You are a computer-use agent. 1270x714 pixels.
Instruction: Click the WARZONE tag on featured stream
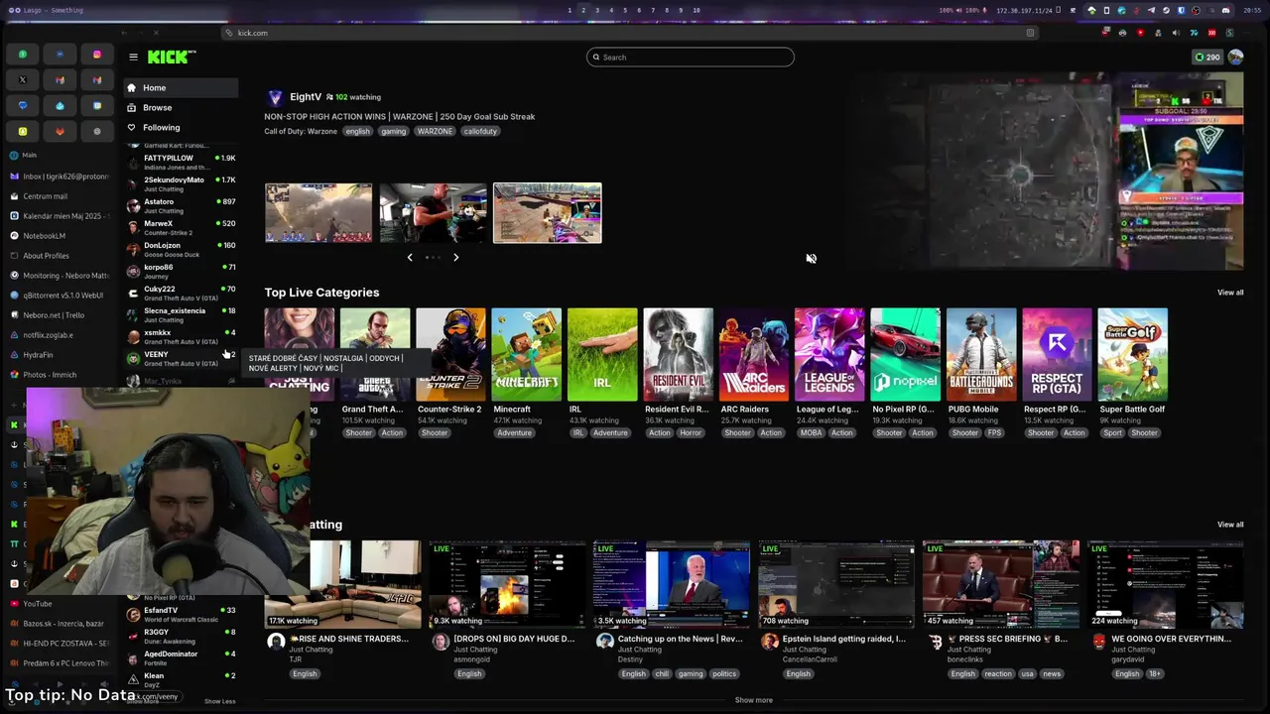tap(435, 131)
